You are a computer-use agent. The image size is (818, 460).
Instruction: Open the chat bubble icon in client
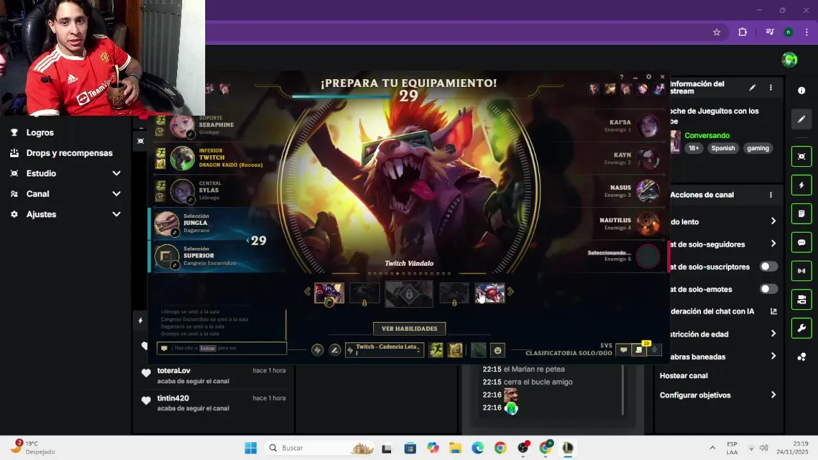[x=624, y=349]
